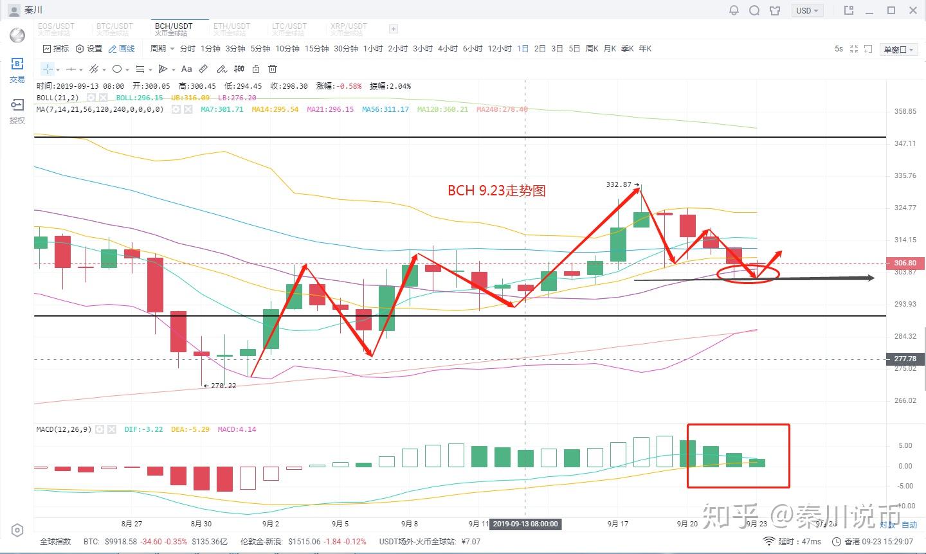926x554 pixels.
Task: Click the 277.78 price level label
Action: pyautogui.click(x=905, y=359)
